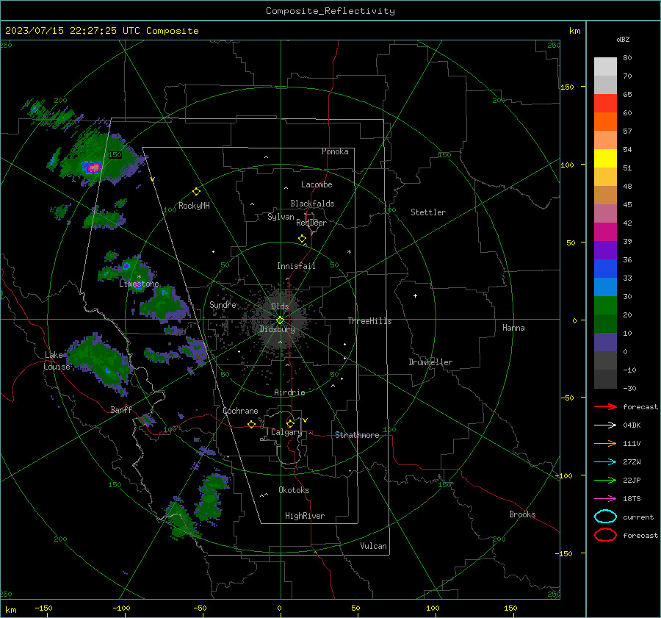Click the Limestone label
This screenshot has height=618, width=661.
tap(139, 284)
